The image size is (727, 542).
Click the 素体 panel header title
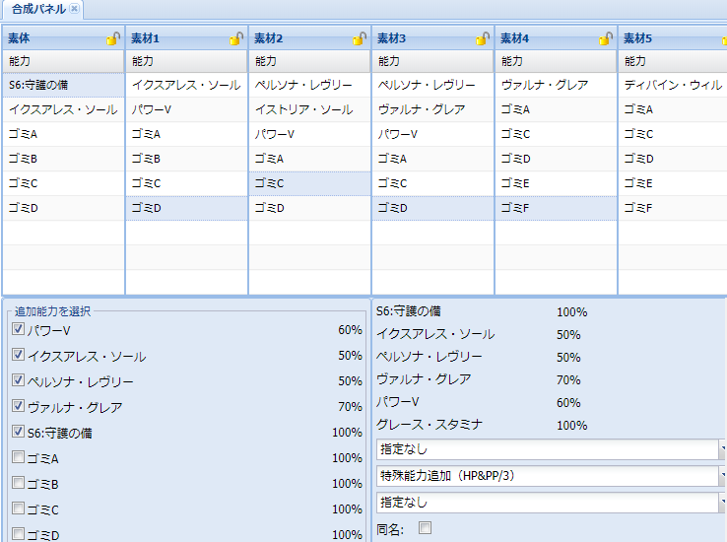point(19,38)
